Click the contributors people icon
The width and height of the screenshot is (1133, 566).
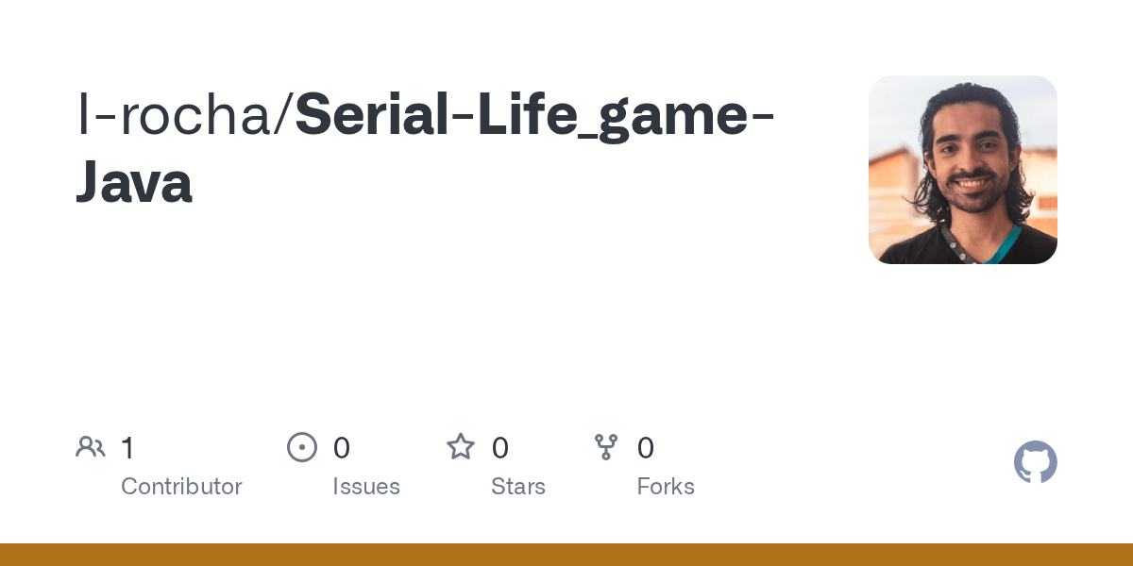tap(91, 447)
